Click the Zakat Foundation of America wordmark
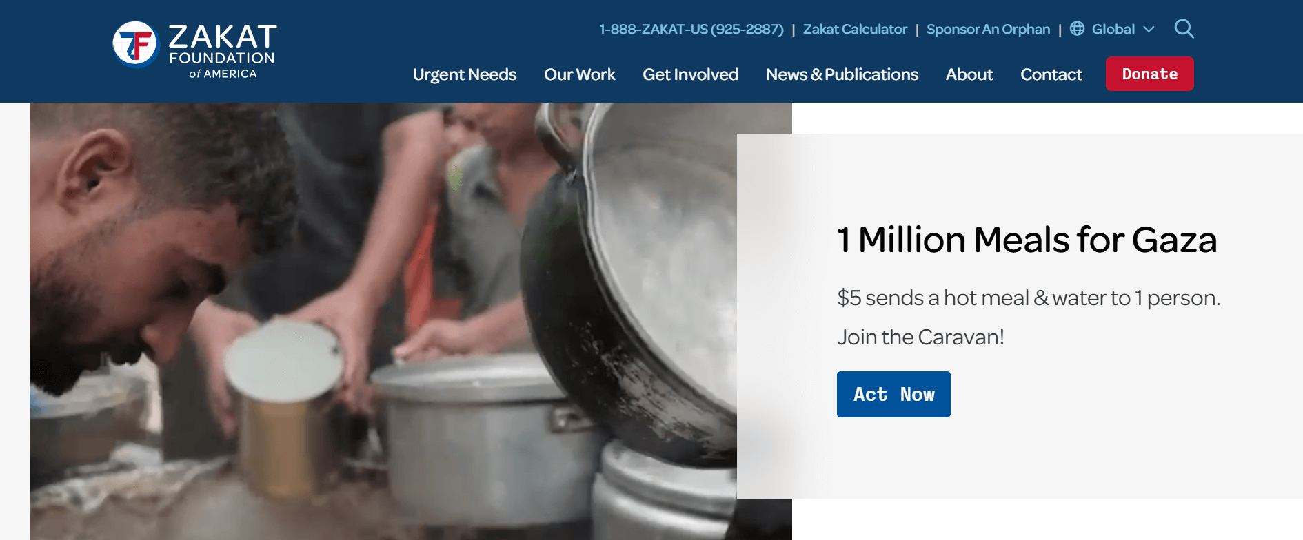The width and height of the screenshot is (1303, 540). pos(223,52)
